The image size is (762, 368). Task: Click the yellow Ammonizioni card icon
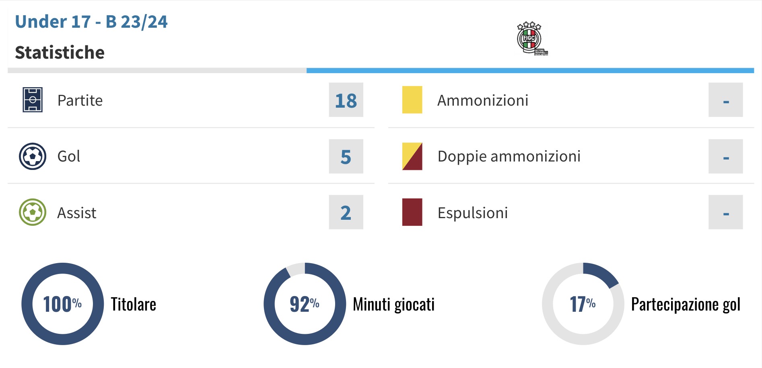pyautogui.click(x=412, y=100)
